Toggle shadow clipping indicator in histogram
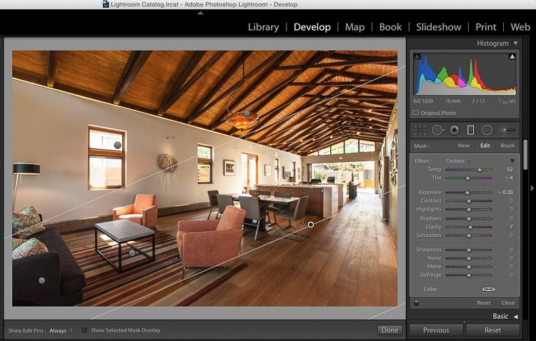536x341 pixels. tap(417, 56)
